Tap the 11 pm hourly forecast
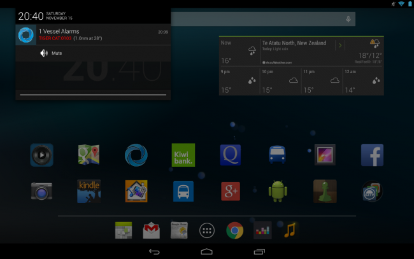414x259 pixels. pos(322,81)
